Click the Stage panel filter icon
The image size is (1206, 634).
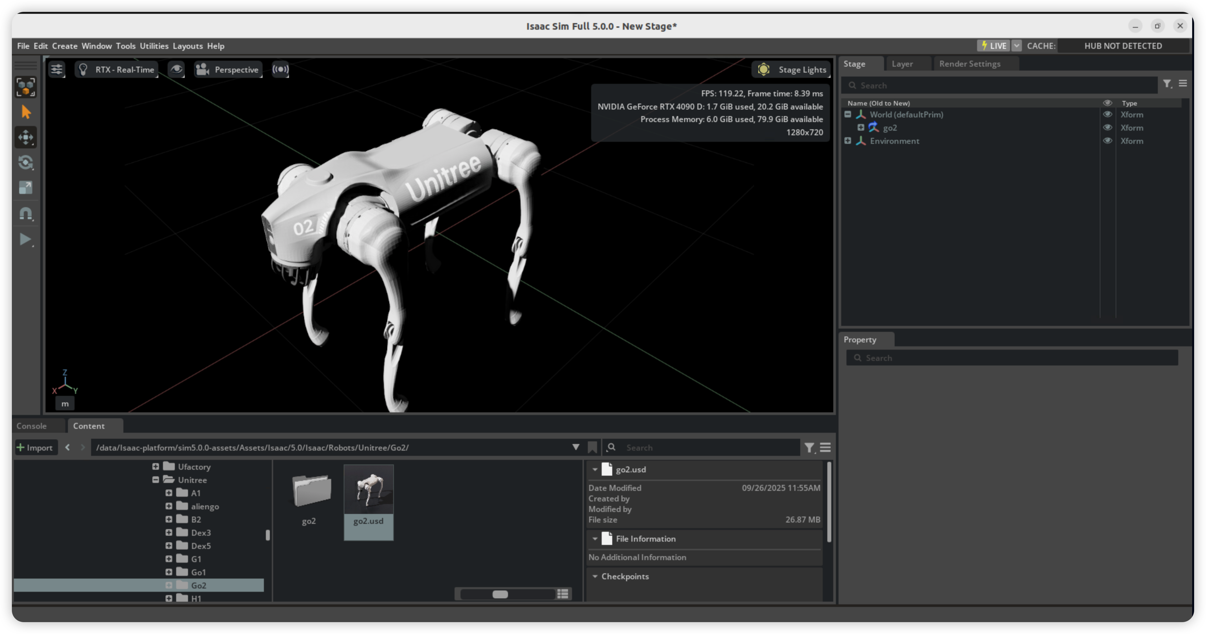tap(1167, 84)
